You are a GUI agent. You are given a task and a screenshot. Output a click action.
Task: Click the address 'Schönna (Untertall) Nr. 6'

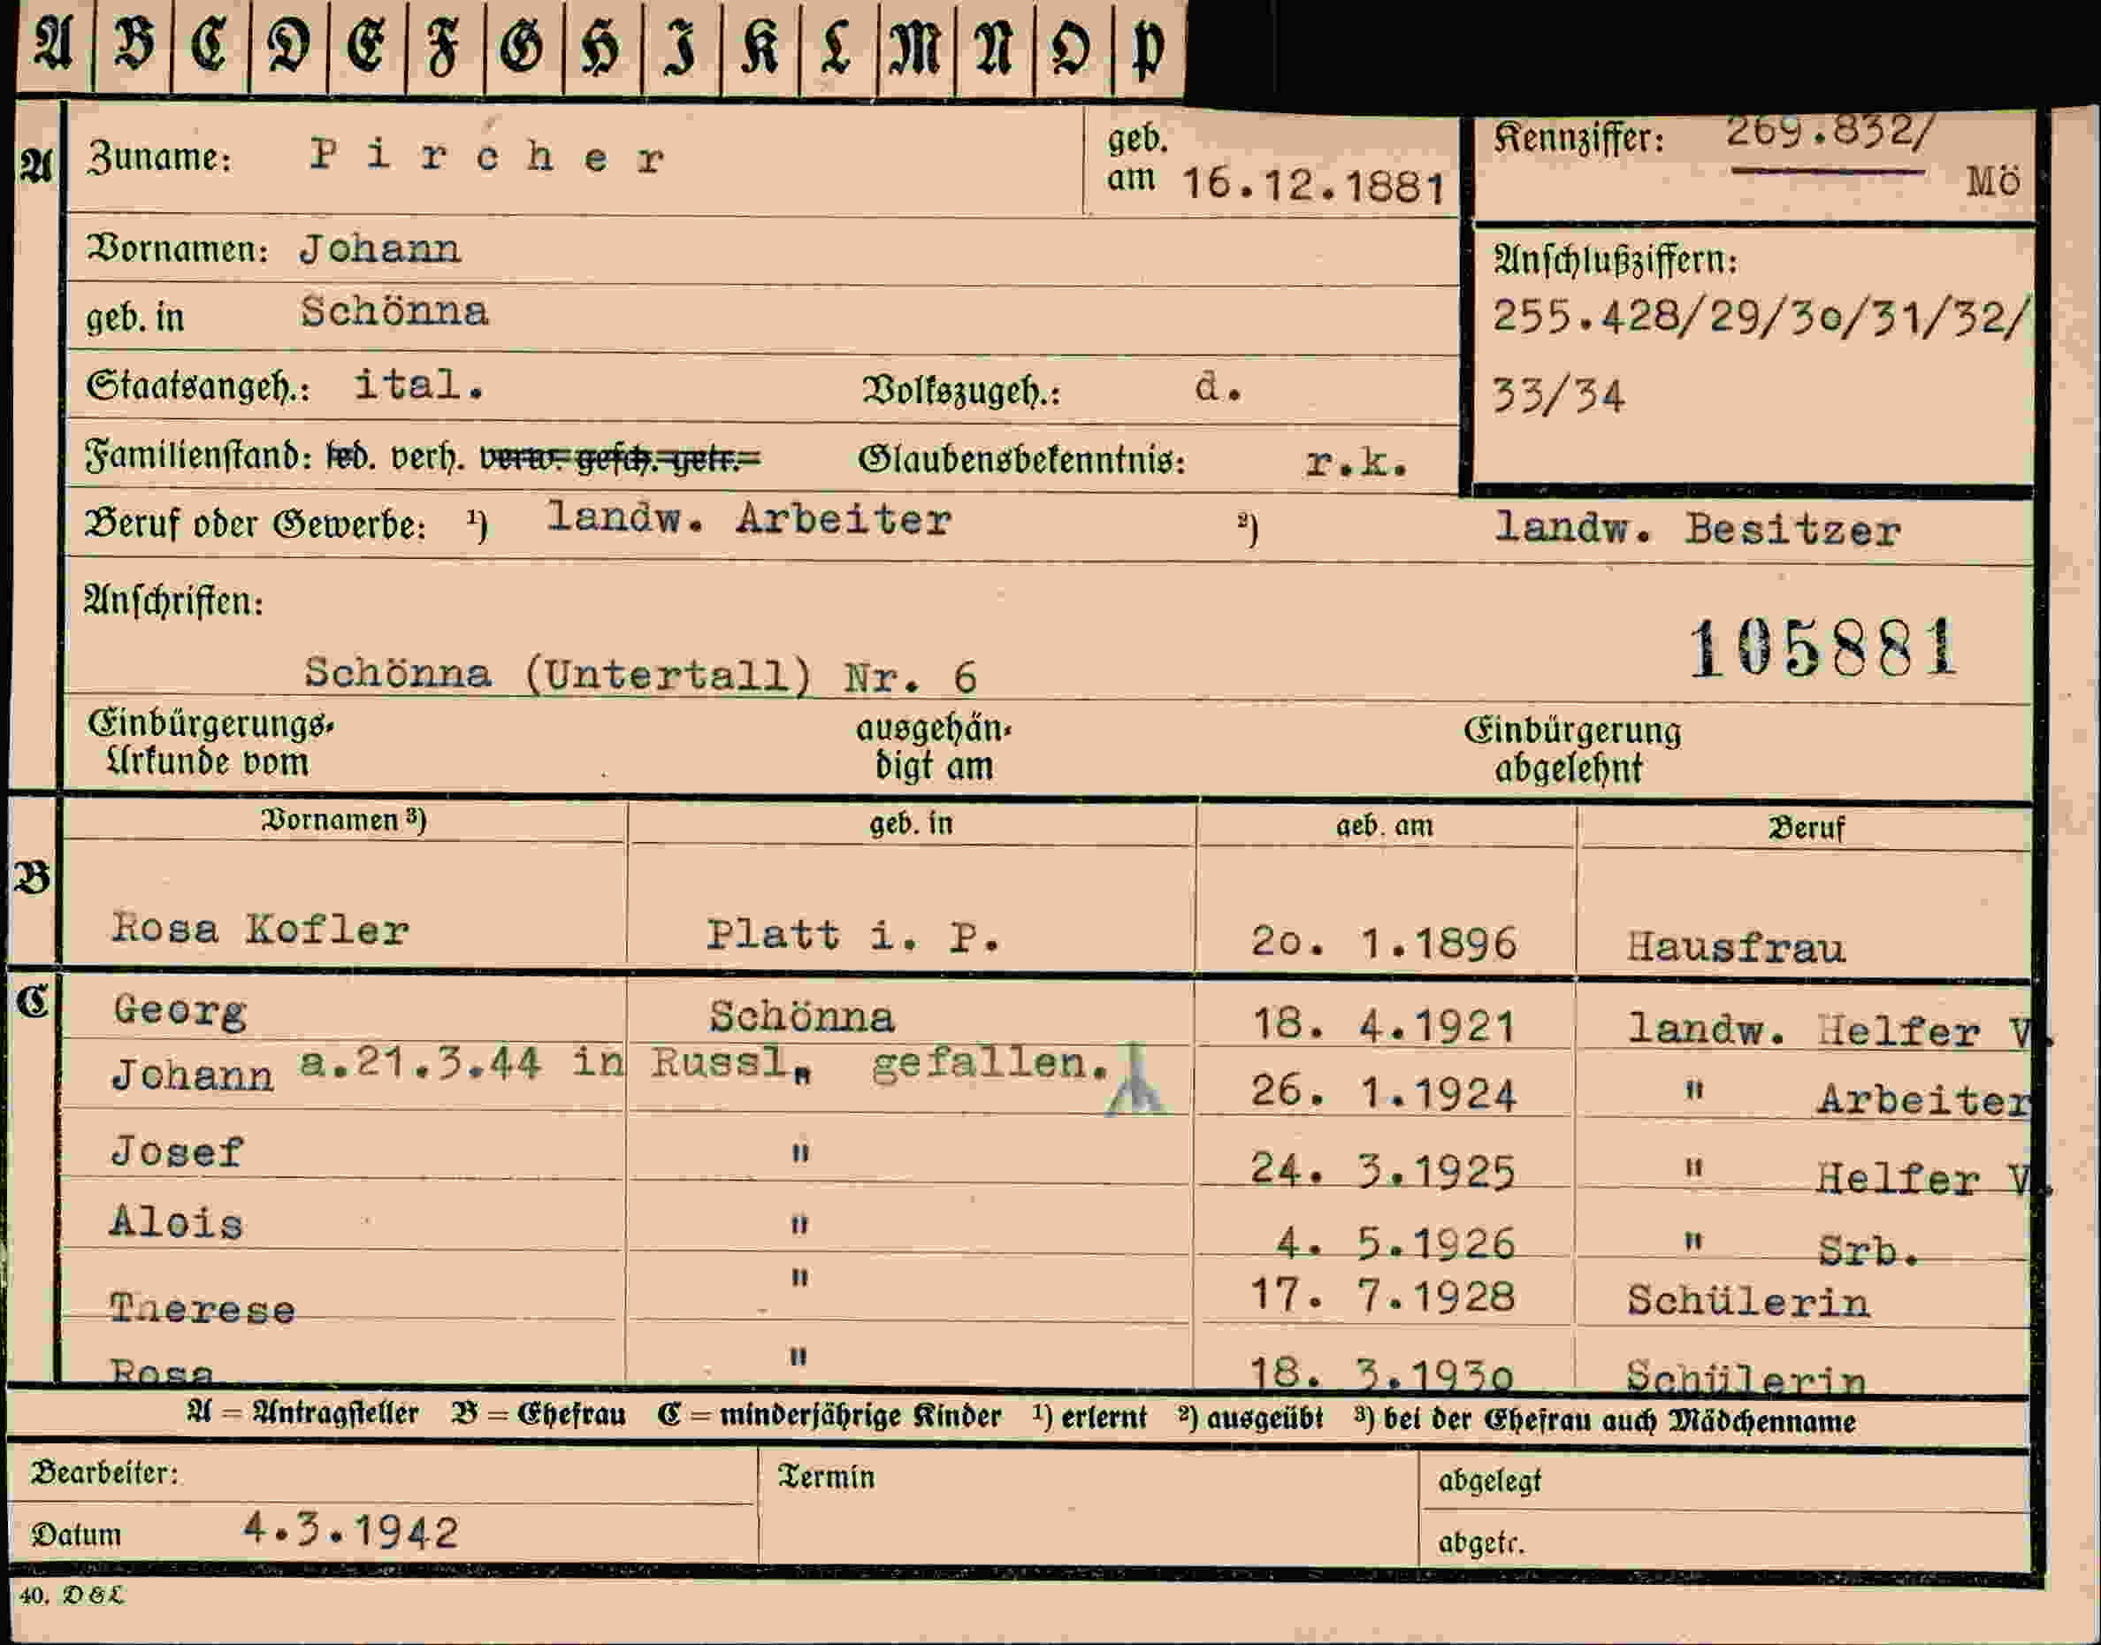(640, 675)
